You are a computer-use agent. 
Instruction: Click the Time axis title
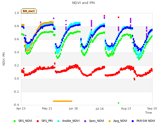tap(149, 113)
